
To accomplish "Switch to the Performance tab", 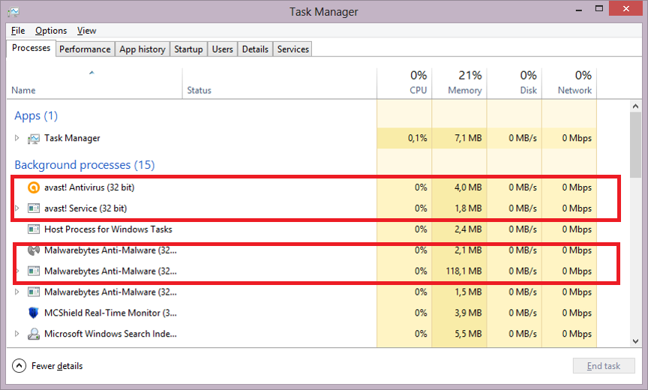I will pyautogui.click(x=85, y=49).
